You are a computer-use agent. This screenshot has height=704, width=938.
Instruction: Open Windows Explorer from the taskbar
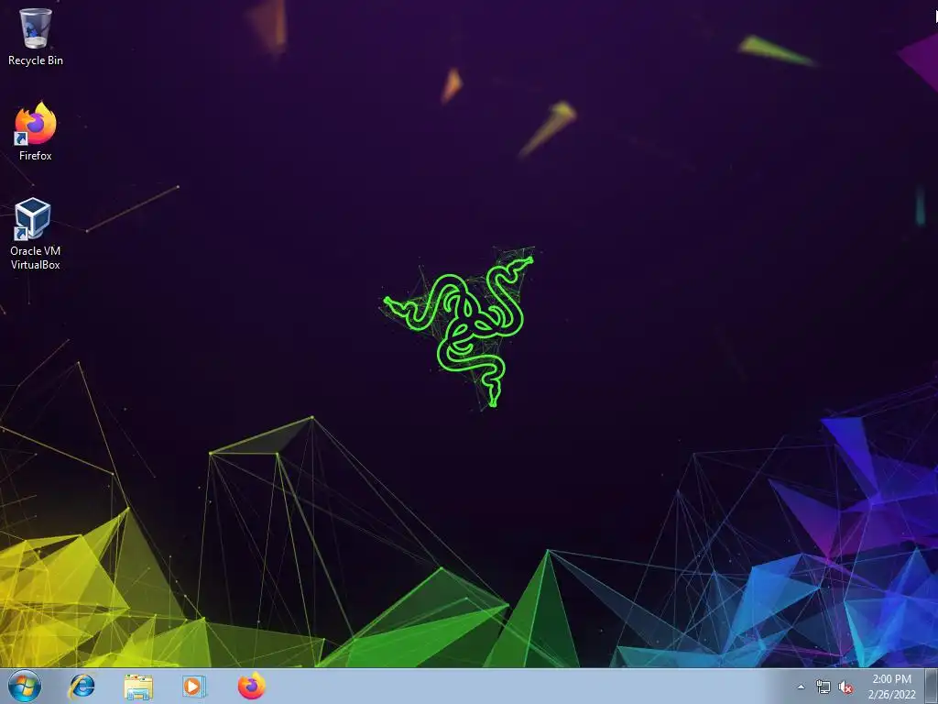tap(138, 687)
